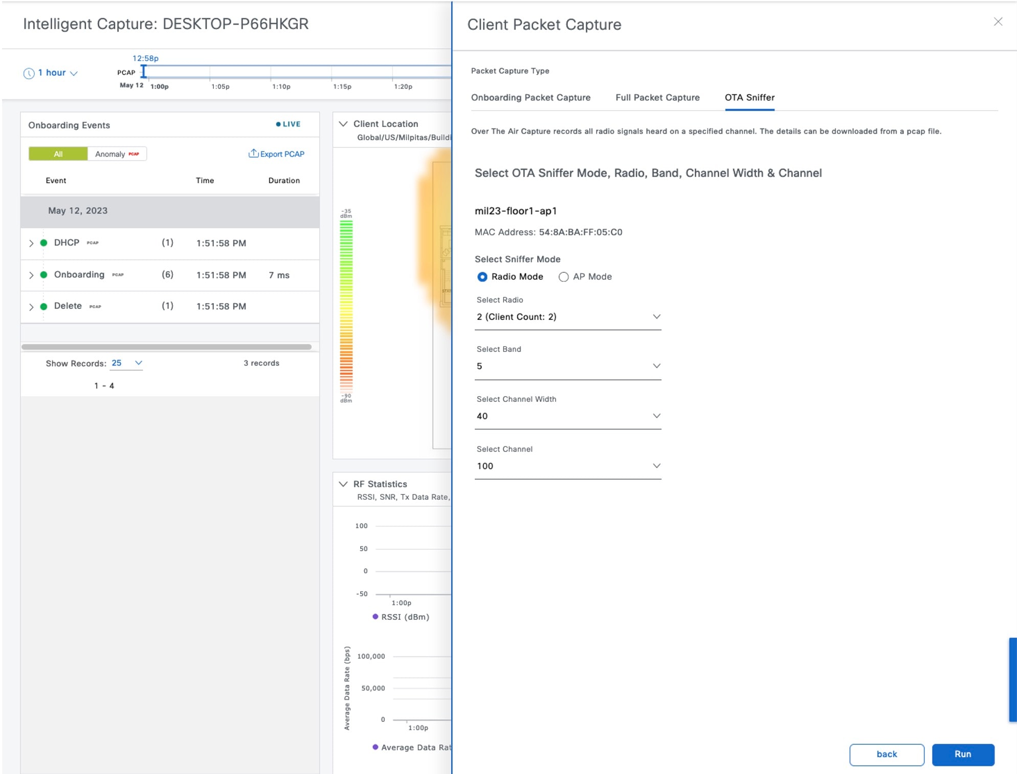The height and width of the screenshot is (774, 1017).
Task: Open the Select Channel Width dropdown
Action: [567, 416]
